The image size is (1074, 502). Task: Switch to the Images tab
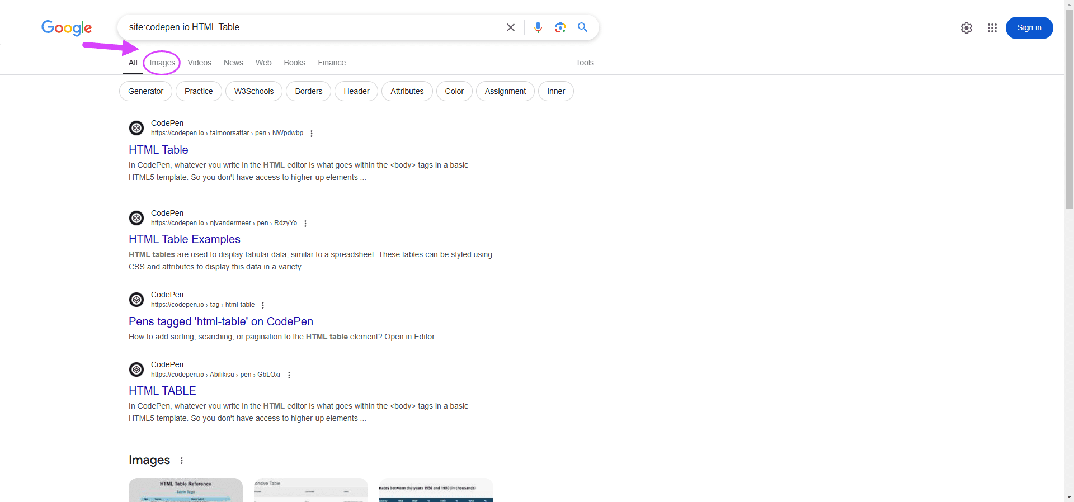point(162,63)
